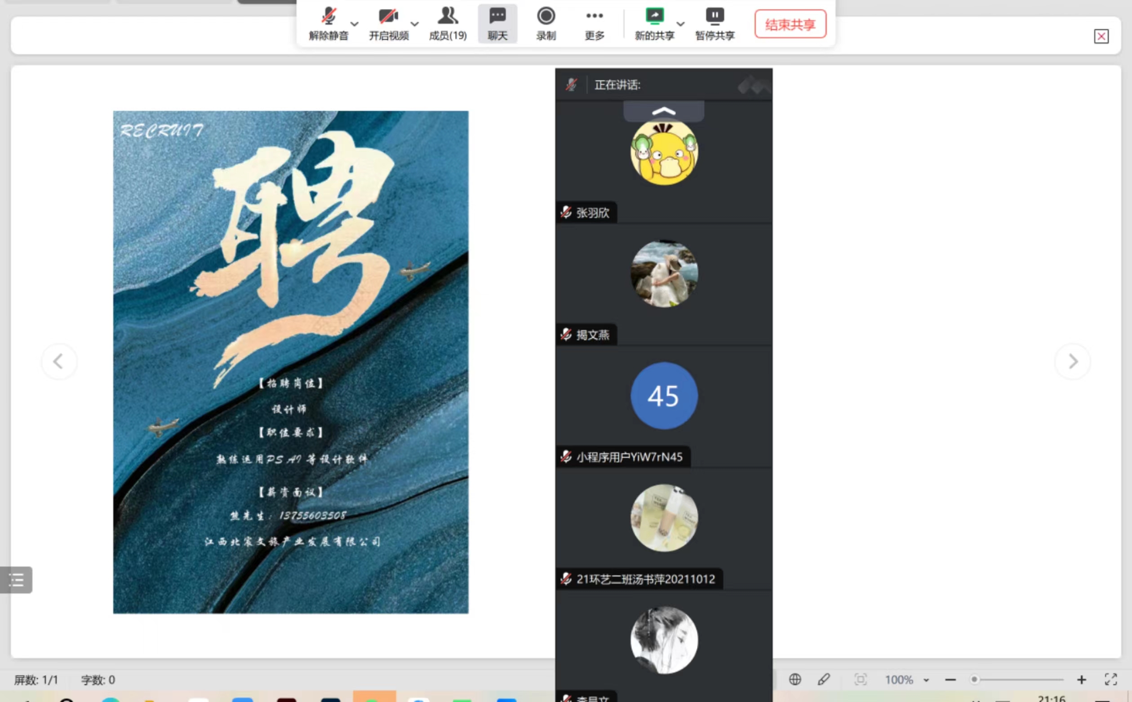Click the fit-to-screen icon in status bar
The width and height of the screenshot is (1132, 702).
click(x=861, y=679)
